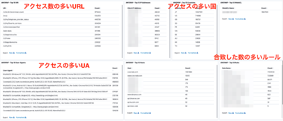Export Top 10 WebACL as Formatted
Screen dimensions: 283x121
(240, 19)
